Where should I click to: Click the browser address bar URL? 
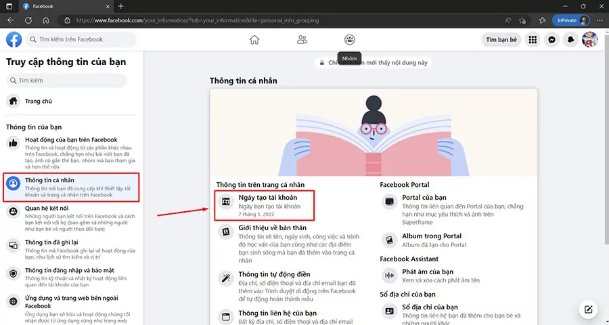point(198,20)
